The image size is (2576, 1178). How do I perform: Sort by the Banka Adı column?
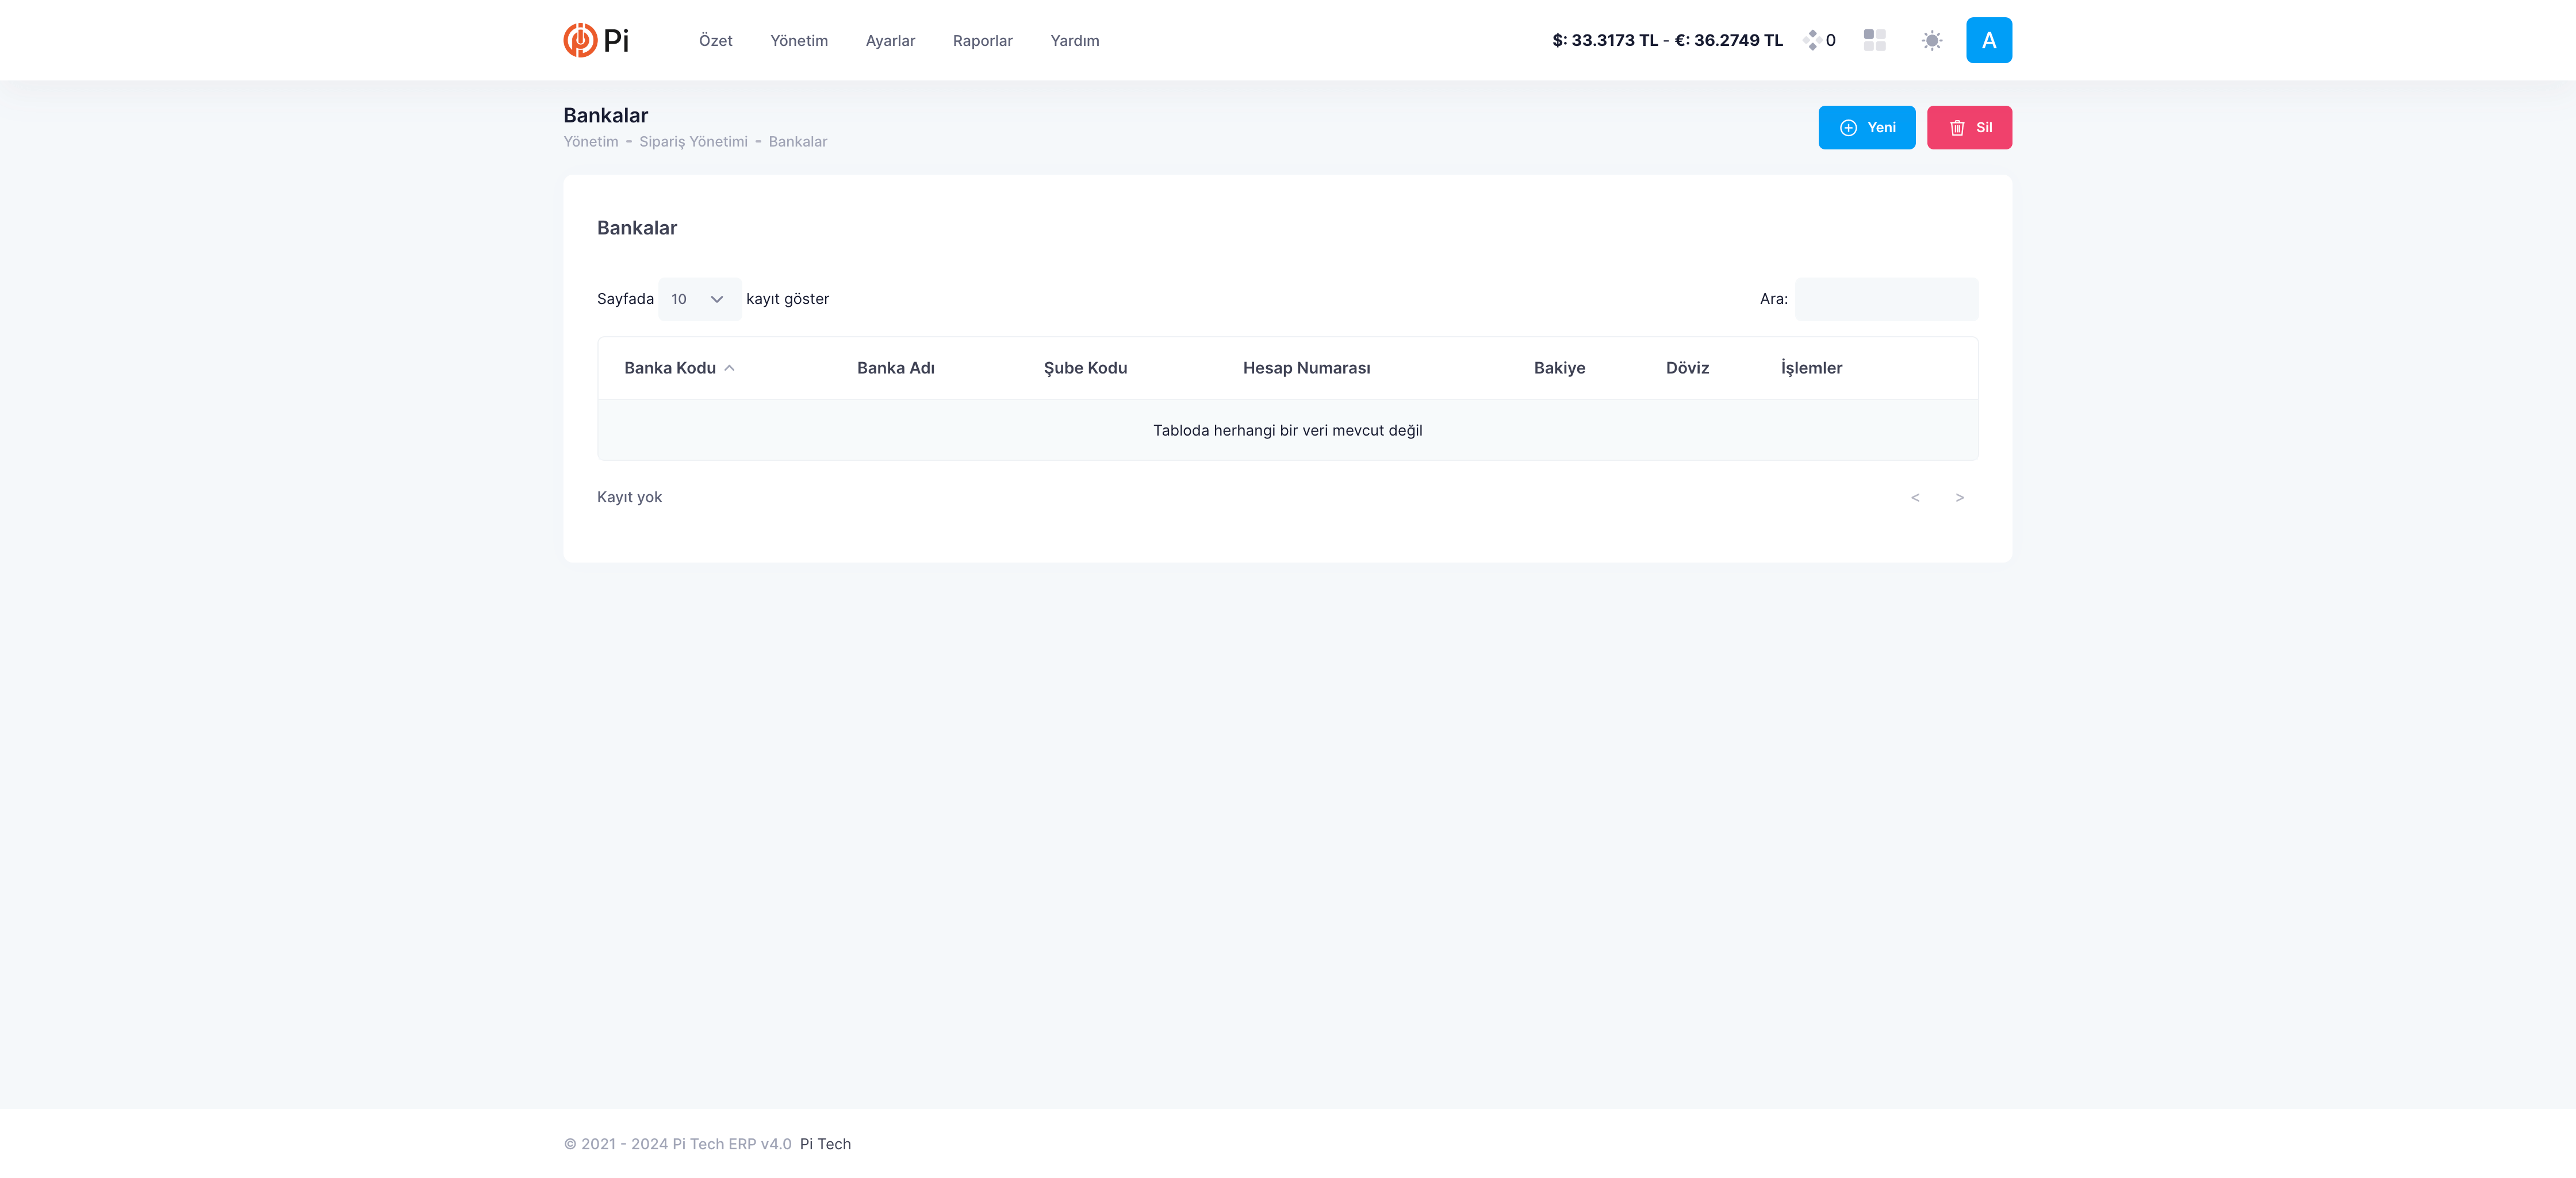[x=895, y=368]
